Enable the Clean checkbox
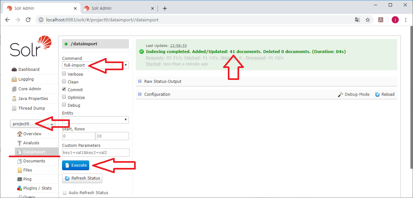413x198 pixels. point(64,82)
